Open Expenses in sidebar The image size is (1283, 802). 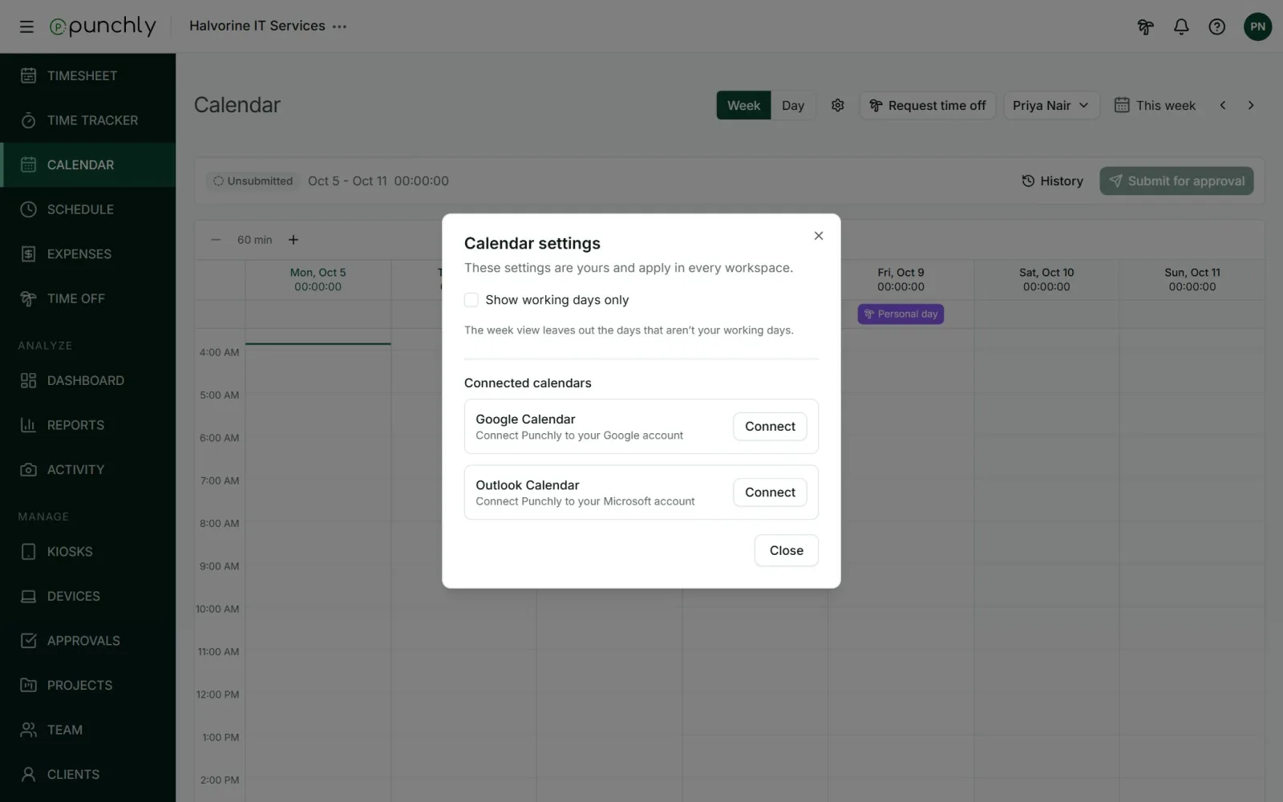click(x=88, y=253)
